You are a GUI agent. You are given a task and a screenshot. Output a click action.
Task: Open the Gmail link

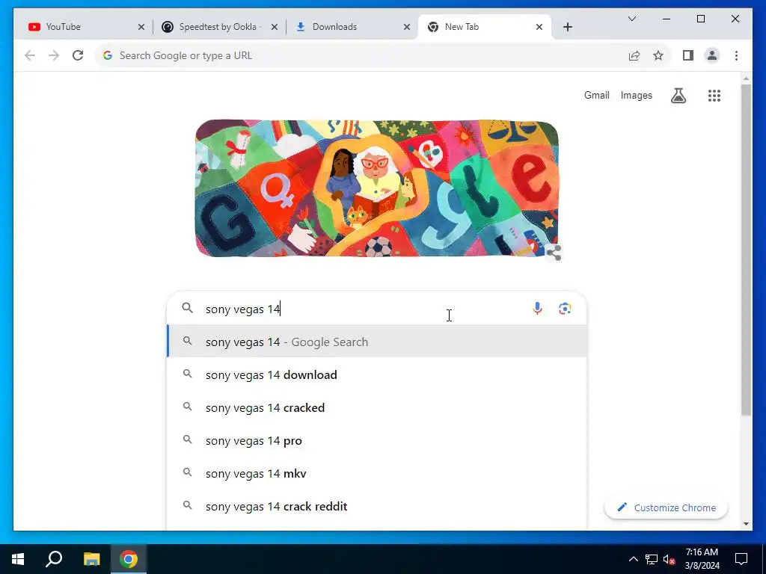coord(596,95)
